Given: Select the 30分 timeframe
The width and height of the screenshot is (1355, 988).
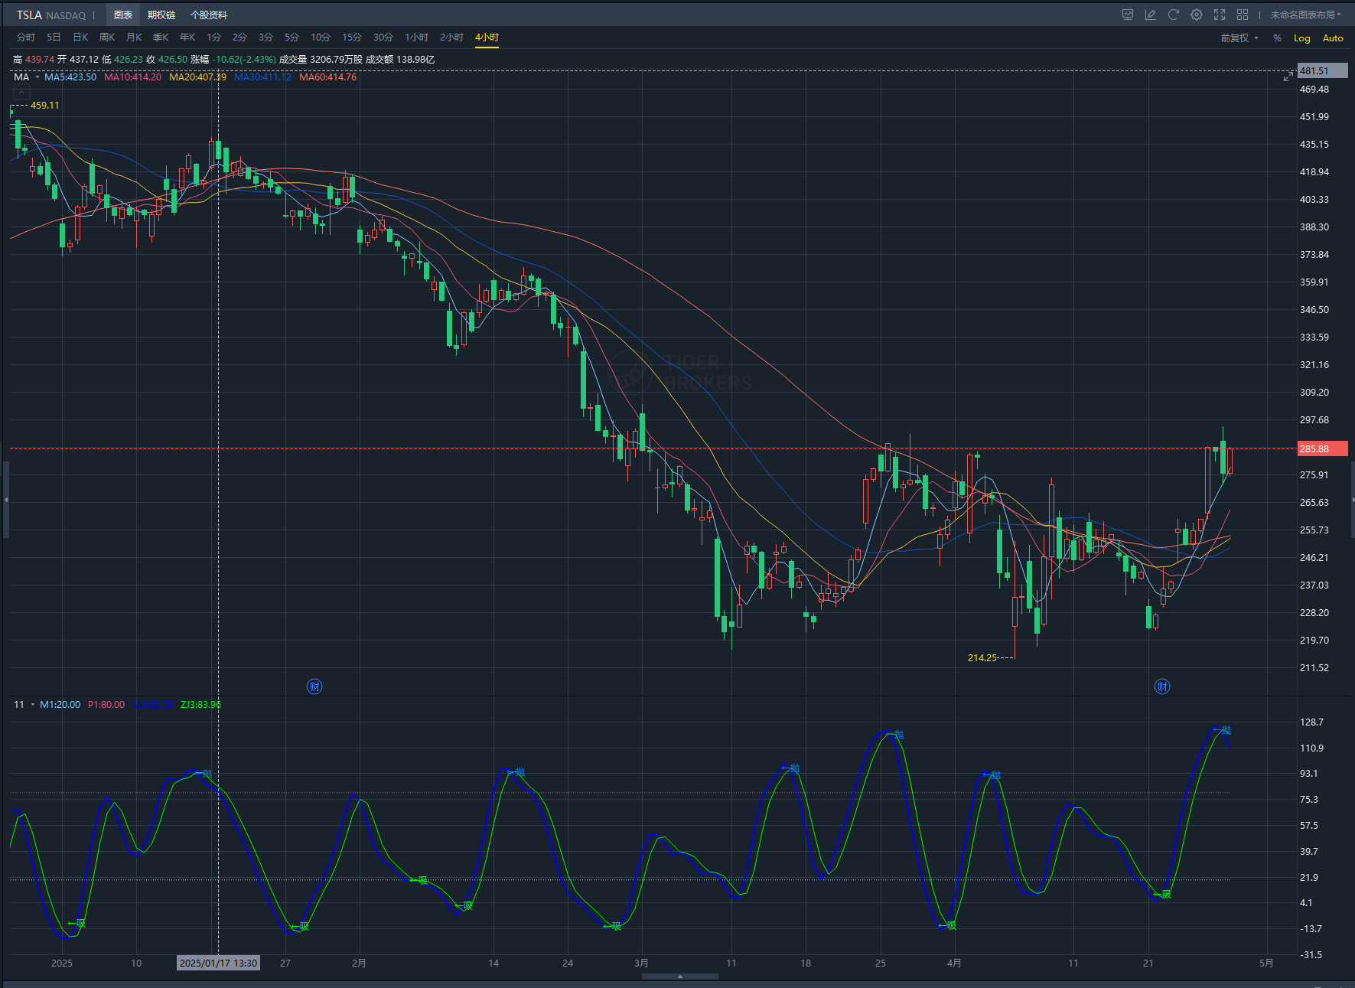Looking at the screenshot, I should (x=383, y=37).
